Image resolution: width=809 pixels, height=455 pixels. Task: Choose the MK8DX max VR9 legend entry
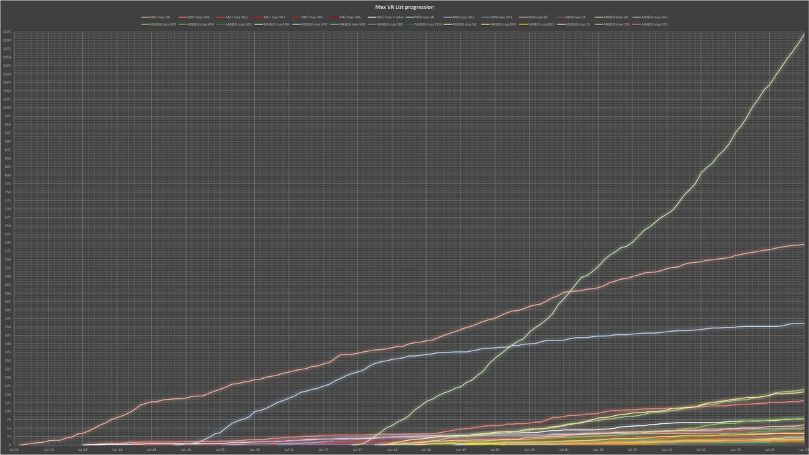tap(385, 24)
